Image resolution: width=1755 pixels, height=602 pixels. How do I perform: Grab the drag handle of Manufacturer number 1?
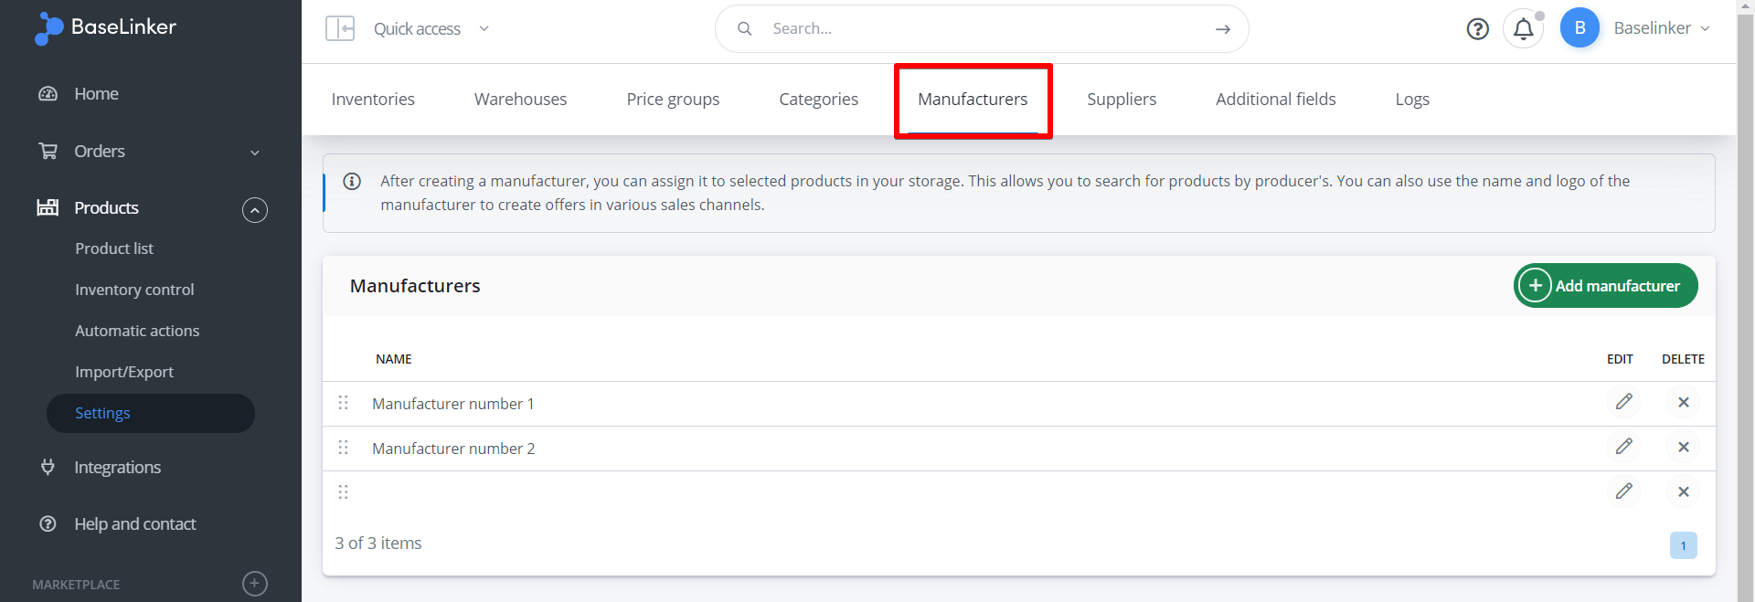tap(344, 403)
